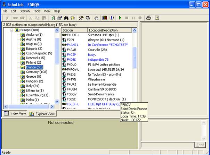210x155 pixels.
Task: Open the File menu
Action: [5, 11]
